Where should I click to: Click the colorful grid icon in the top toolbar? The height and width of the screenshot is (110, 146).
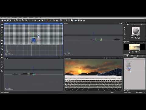tap(47, 20)
